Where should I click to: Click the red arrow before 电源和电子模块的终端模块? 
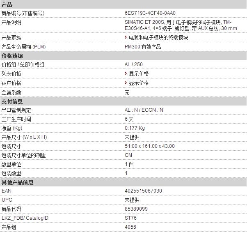pos(126,37)
